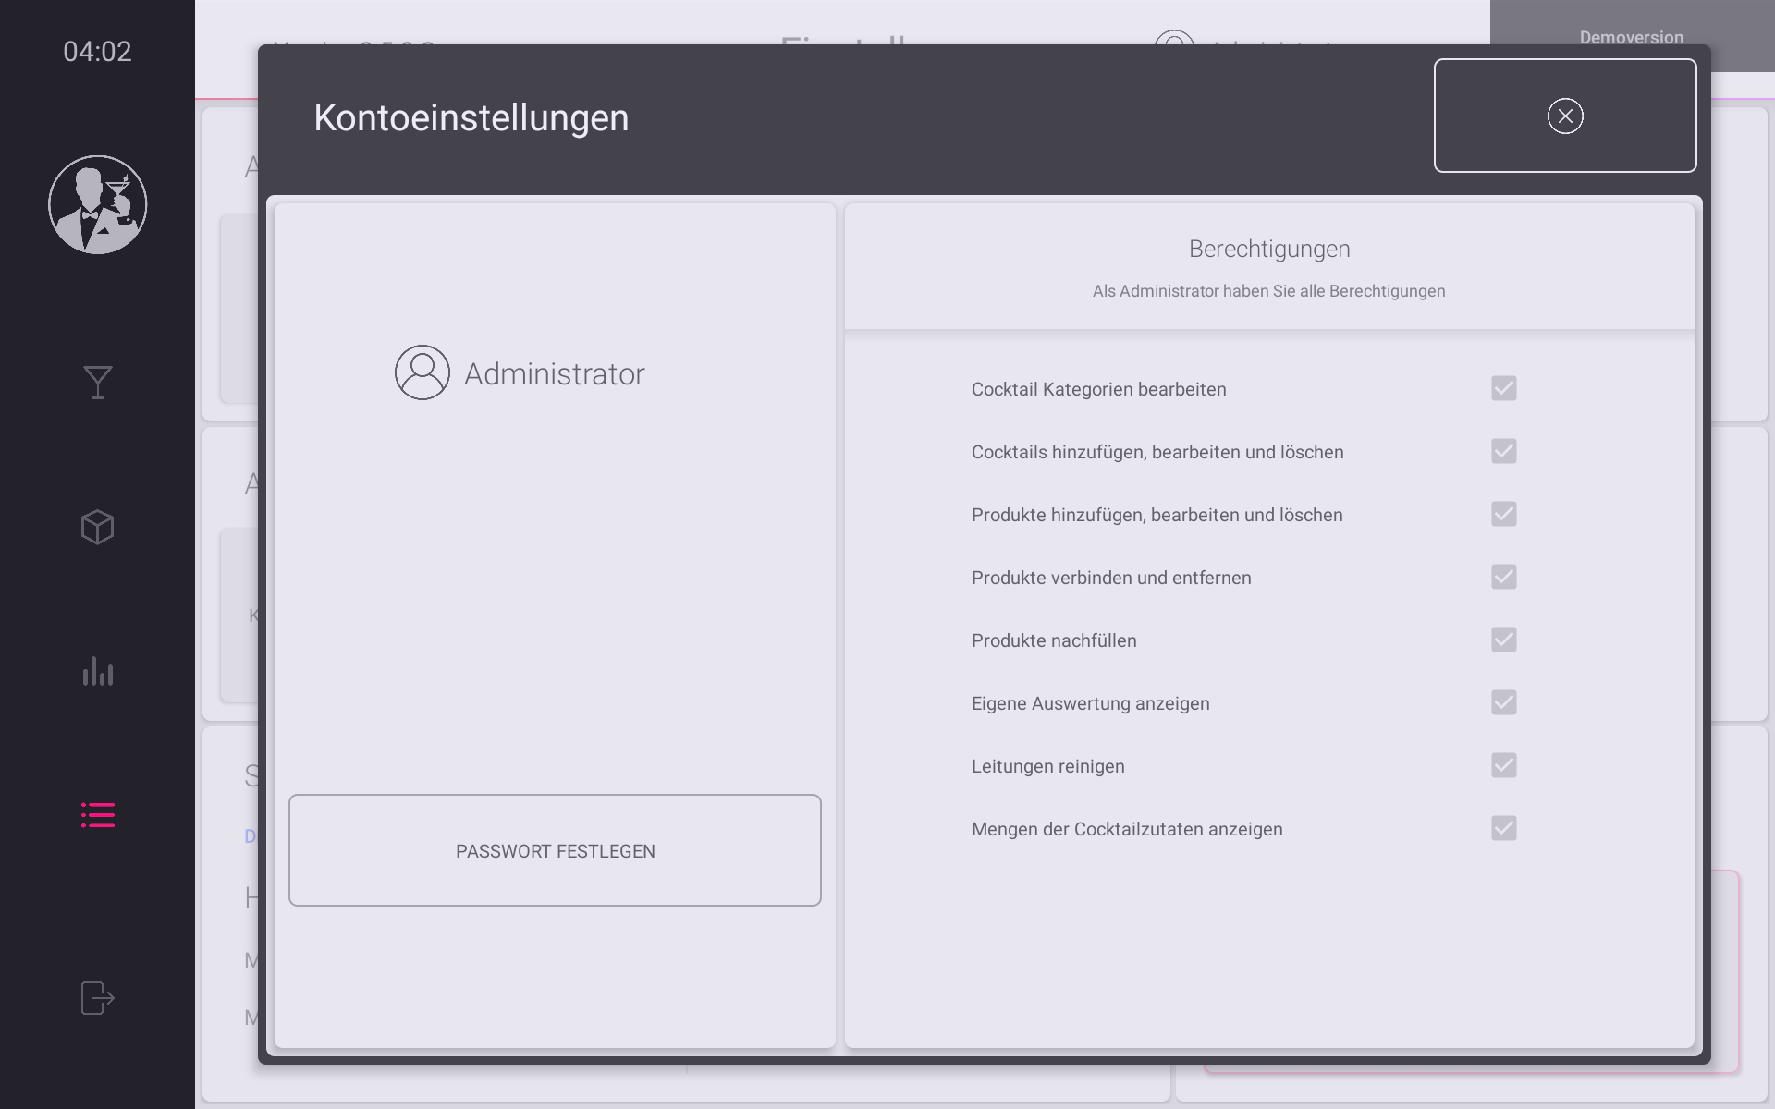The width and height of the screenshot is (1775, 1109).
Task: Open the statistics bar chart icon
Action: 97,671
